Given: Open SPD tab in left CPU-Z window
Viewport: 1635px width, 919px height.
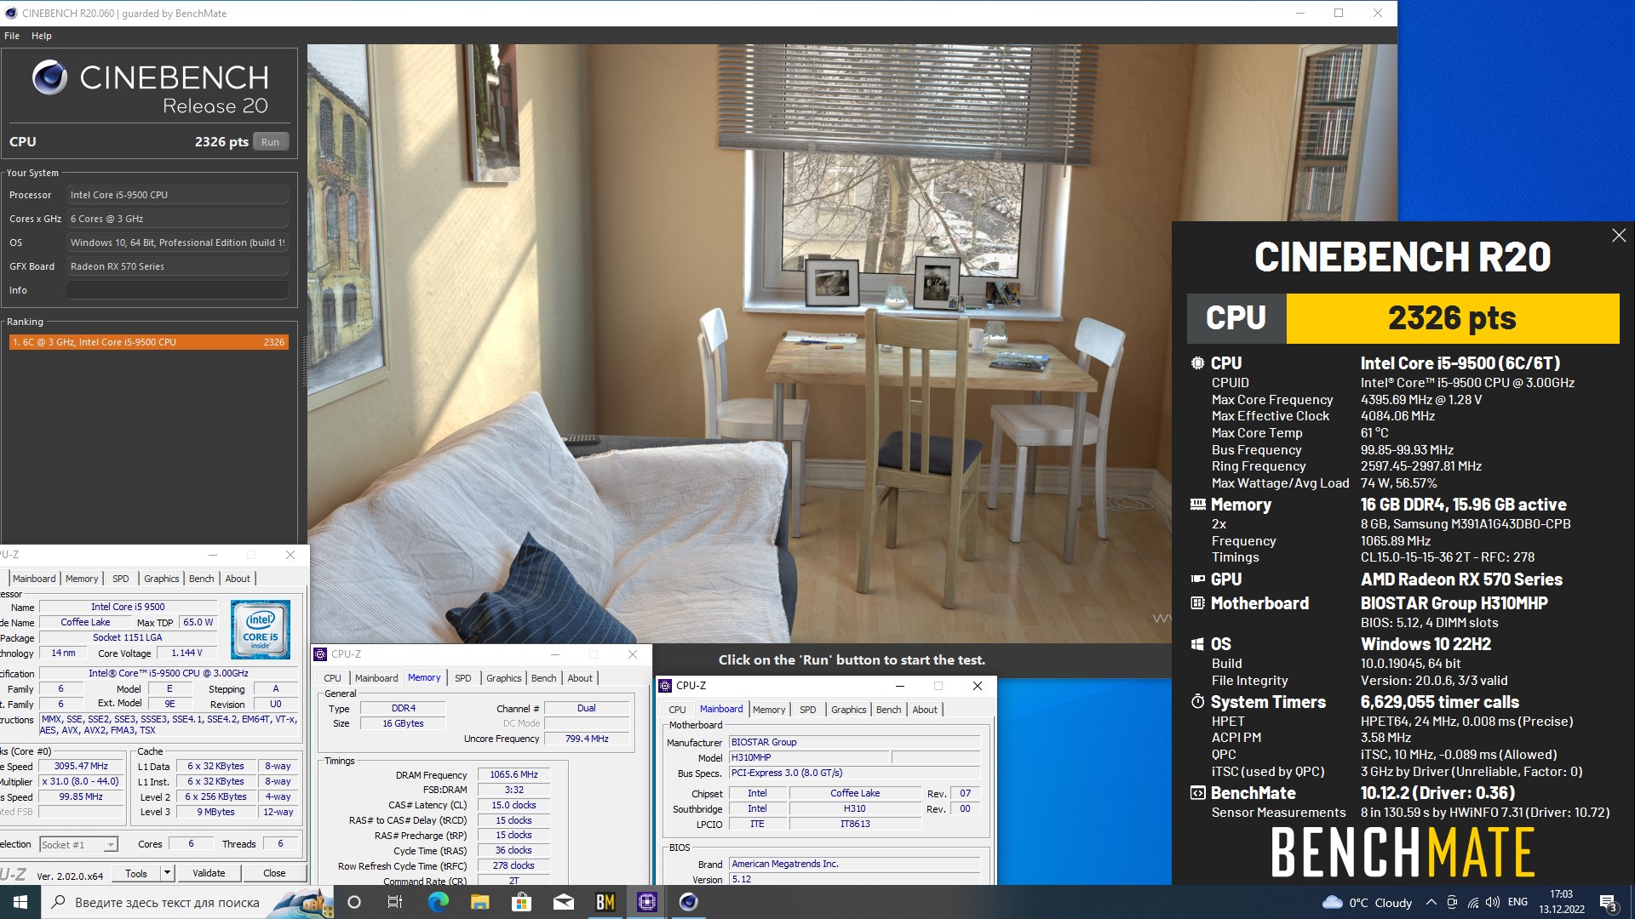Looking at the screenshot, I should [121, 579].
